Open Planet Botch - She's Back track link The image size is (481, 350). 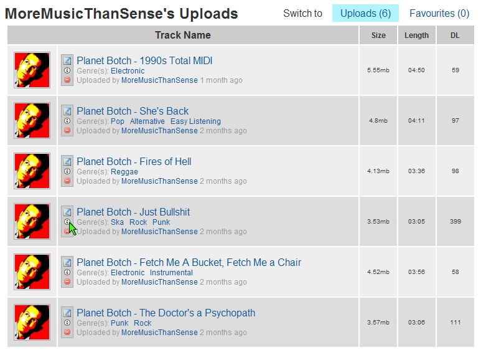pyautogui.click(x=133, y=111)
